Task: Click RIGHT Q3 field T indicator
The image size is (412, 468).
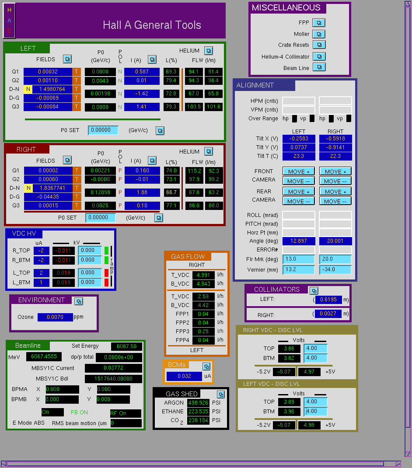Action: 77,206
